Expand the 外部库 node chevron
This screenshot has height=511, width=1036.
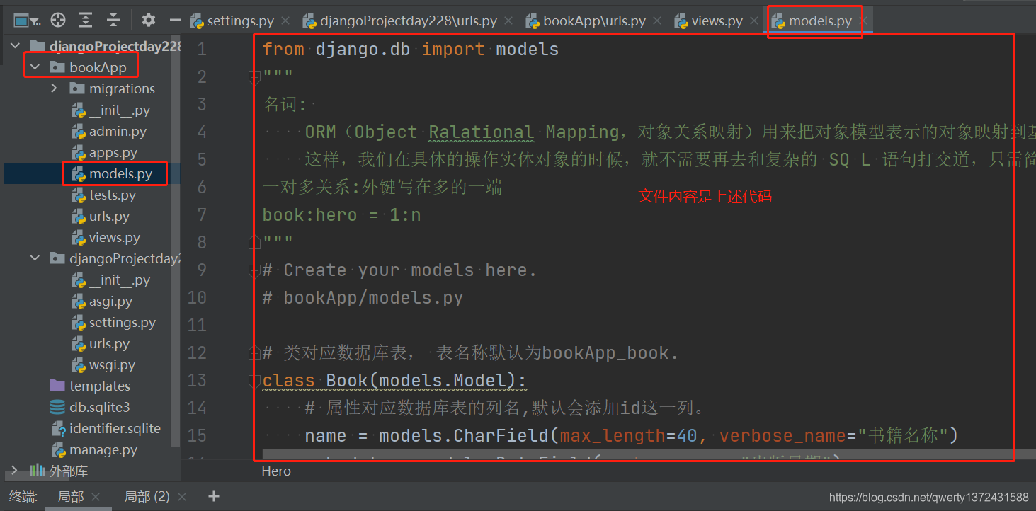tap(15, 471)
